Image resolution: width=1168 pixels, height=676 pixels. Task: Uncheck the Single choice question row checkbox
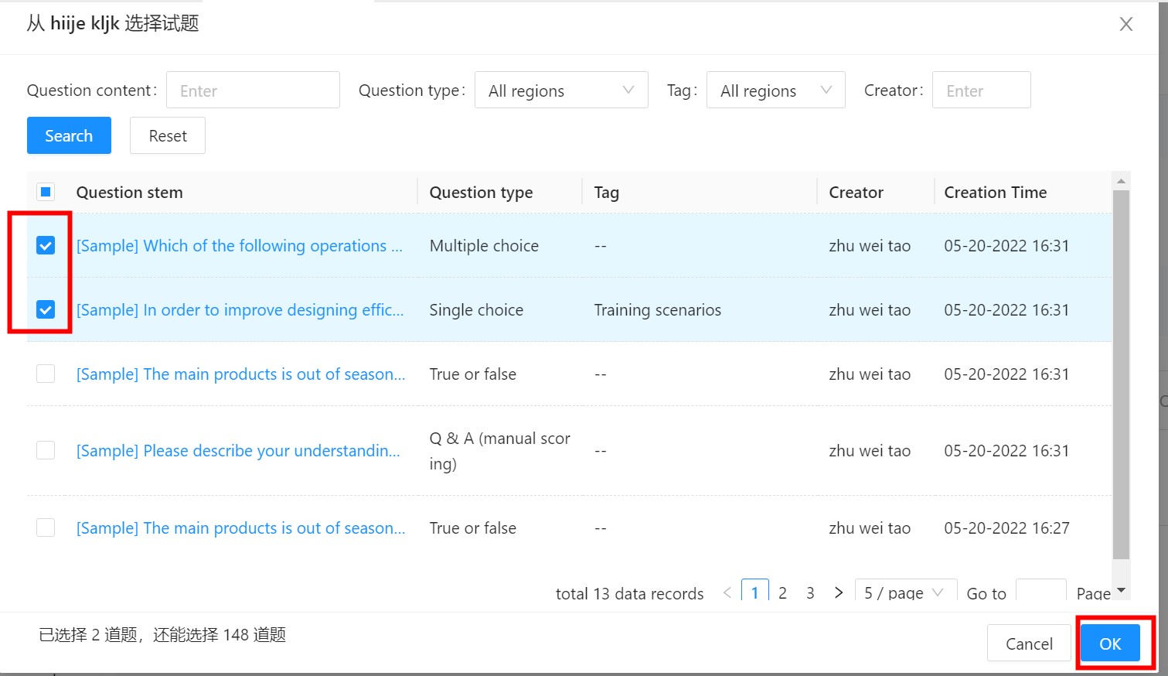point(46,309)
